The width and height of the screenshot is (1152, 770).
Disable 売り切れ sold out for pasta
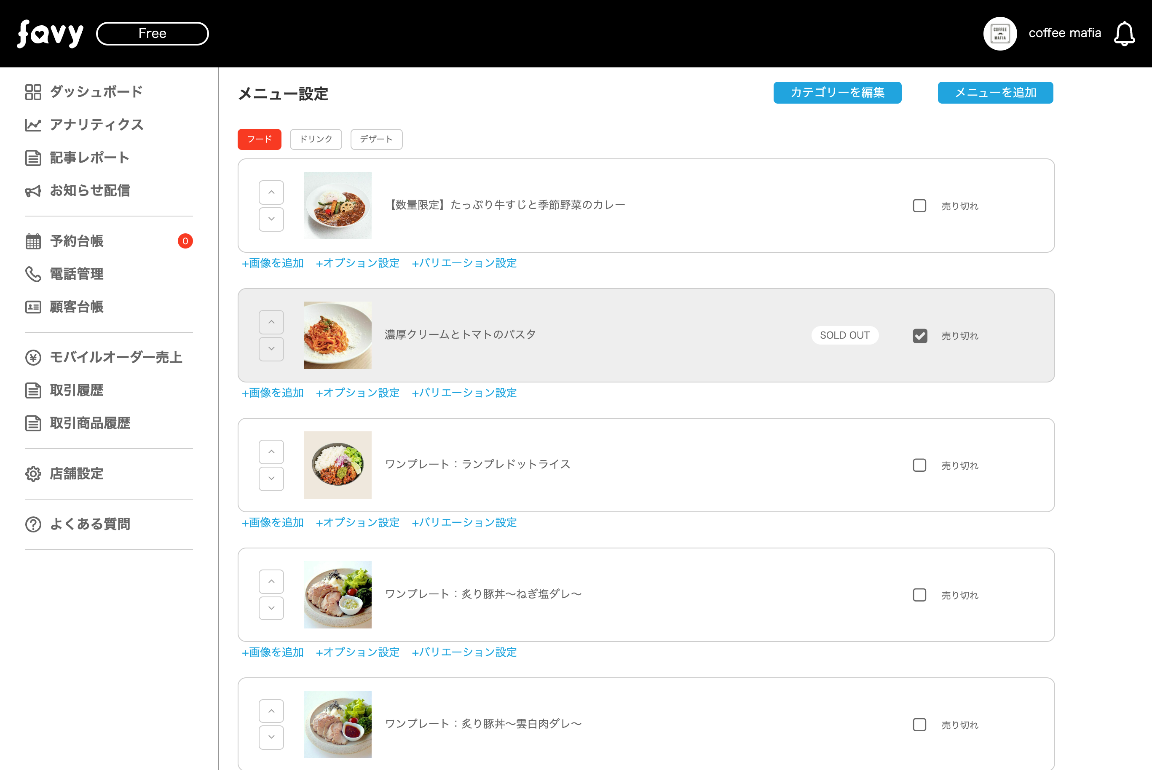pos(920,335)
